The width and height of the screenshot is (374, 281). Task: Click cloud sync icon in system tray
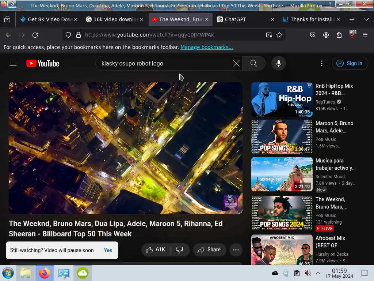[x=275, y=273]
